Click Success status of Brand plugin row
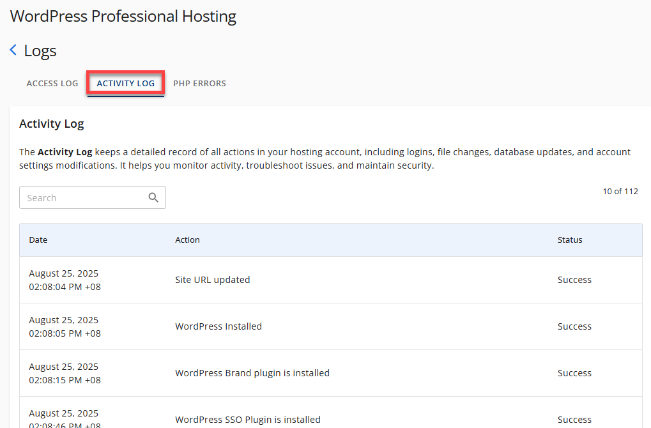Image resolution: width=651 pixels, height=428 pixels. pyautogui.click(x=574, y=373)
